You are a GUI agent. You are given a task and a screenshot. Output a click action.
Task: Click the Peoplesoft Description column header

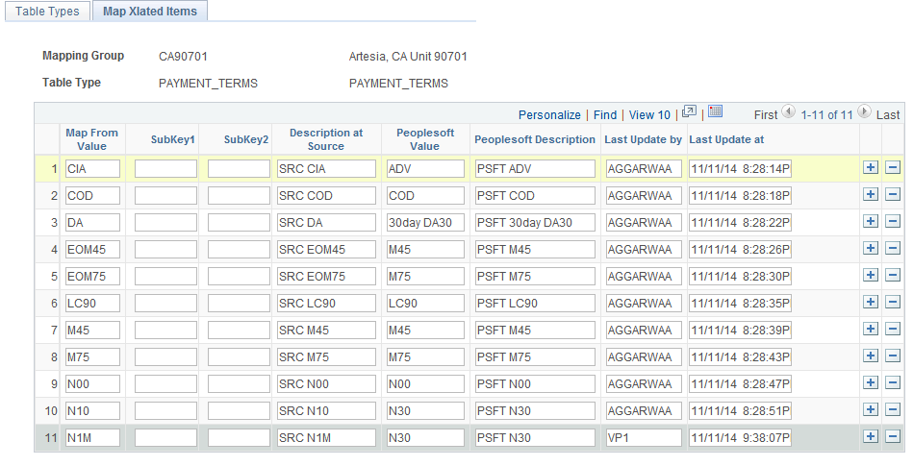coord(535,139)
